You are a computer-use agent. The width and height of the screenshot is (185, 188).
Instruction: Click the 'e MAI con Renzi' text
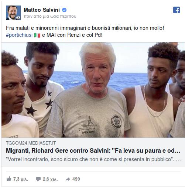[x=72, y=35]
